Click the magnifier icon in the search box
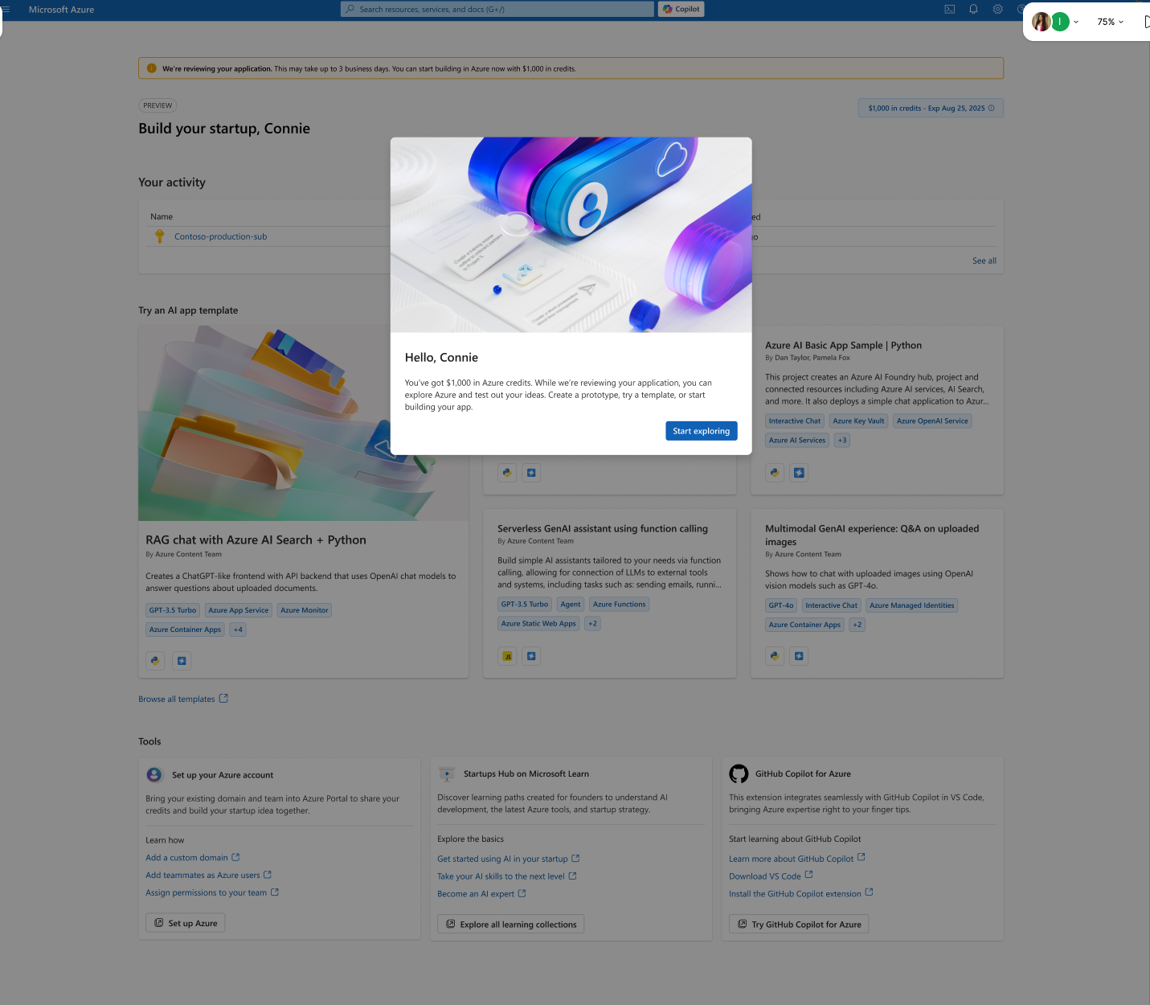This screenshot has width=1150, height=1005. pyautogui.click(x=350, y=10)
